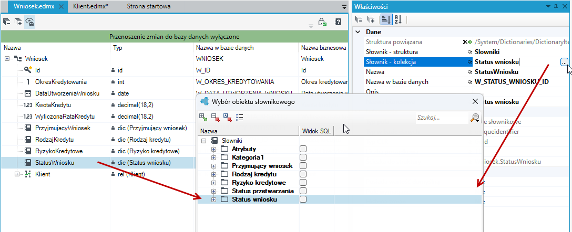Open the Właściwości panel options dropdown arrow

pos(548,6)
